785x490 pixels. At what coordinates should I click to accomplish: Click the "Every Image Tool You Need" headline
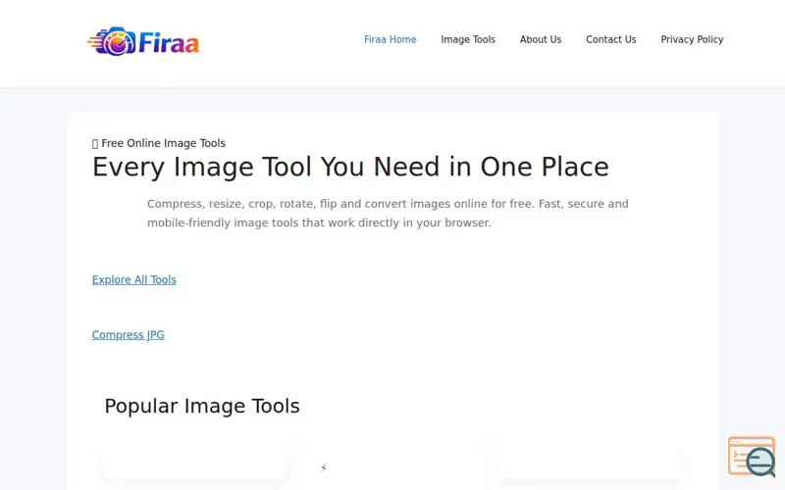pyautogui.click(x=350, y=167)
